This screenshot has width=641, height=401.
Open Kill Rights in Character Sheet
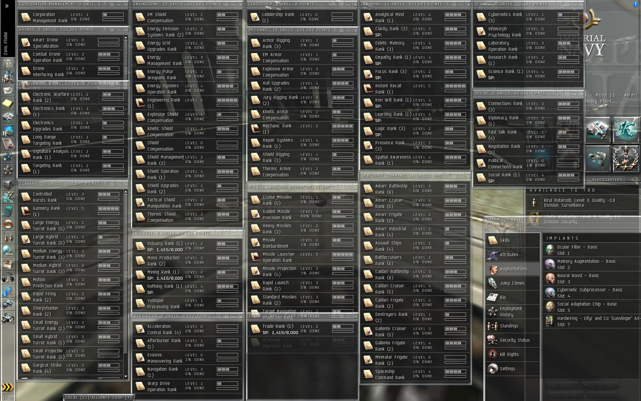[512, 354]
